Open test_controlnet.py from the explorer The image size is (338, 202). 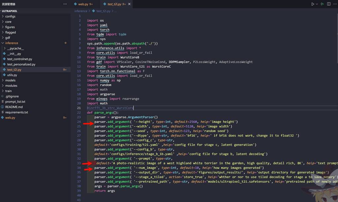point(19,59)
